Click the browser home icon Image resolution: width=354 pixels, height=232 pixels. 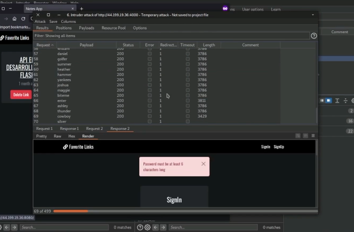(14, 19)
